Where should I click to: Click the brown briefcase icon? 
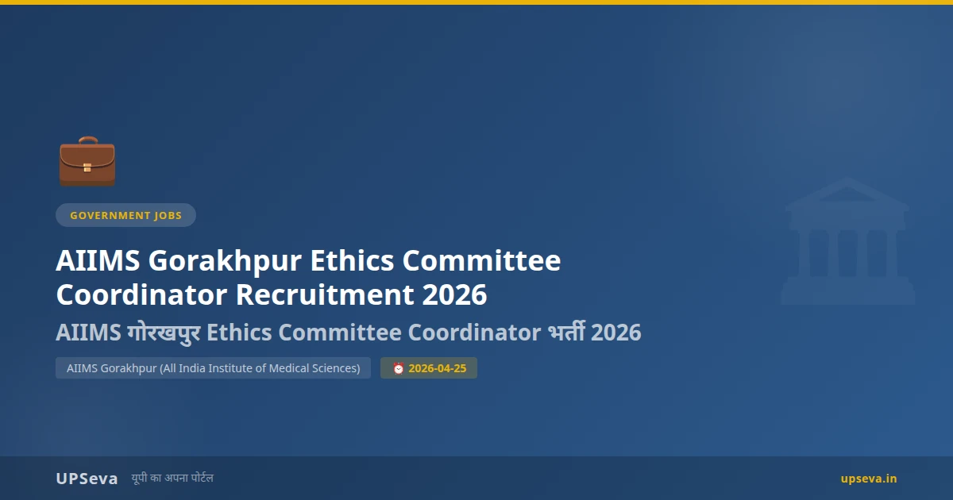click(x=87, y=162)
